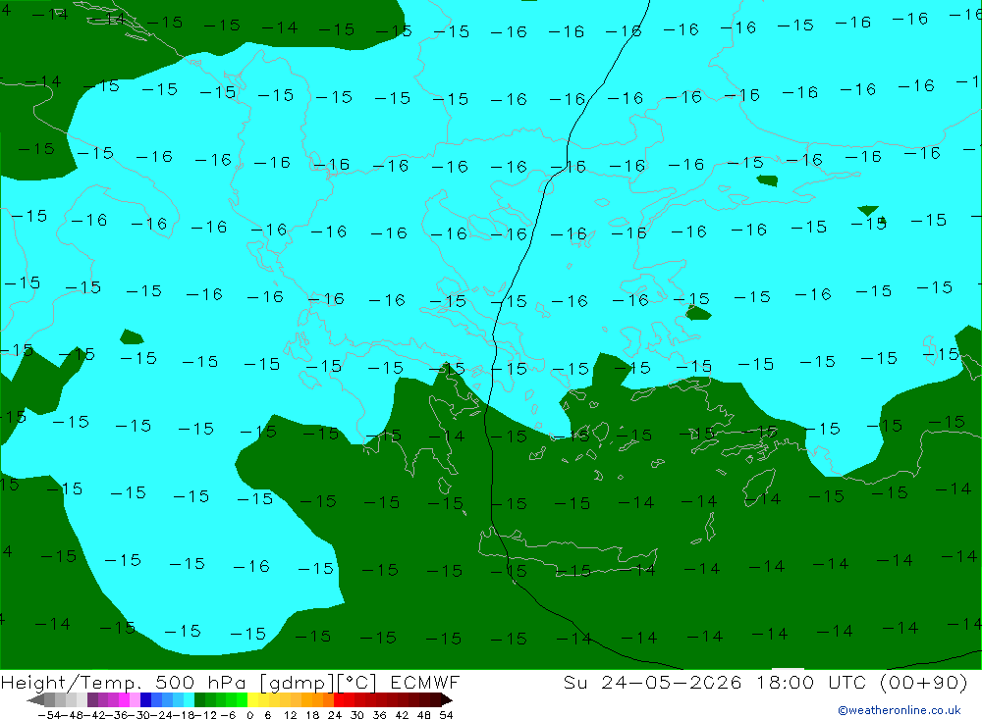Click the '[°C]' unit label
This screenshot has height=719, width=982.
pos(357,683)
